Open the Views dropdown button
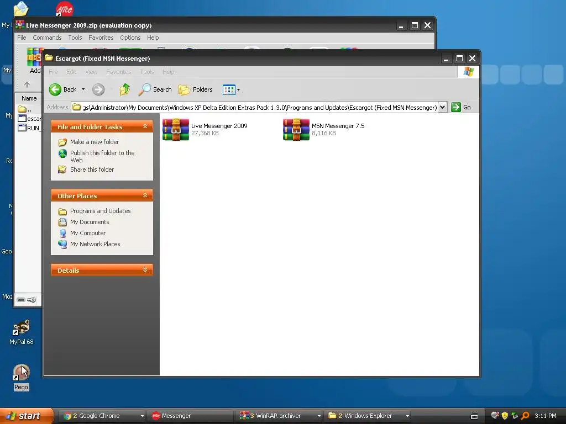Screen dimensions: 566x424 tap(232, 89)
